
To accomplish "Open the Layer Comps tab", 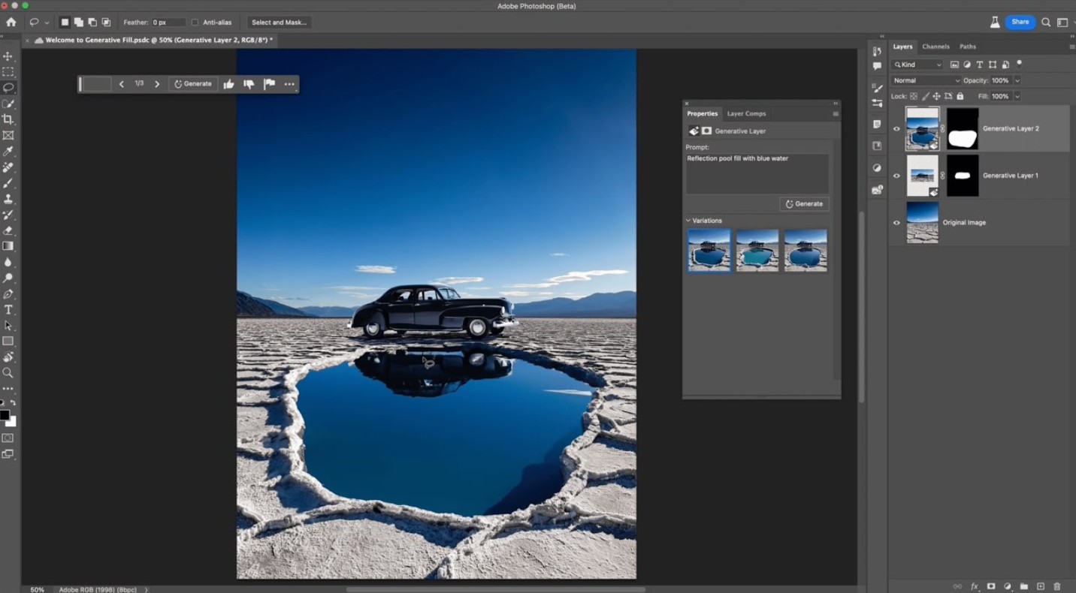I will [746, 114].
